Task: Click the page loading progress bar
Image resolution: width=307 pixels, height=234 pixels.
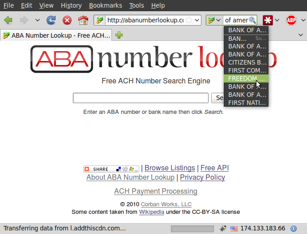Action: point(192,229)
